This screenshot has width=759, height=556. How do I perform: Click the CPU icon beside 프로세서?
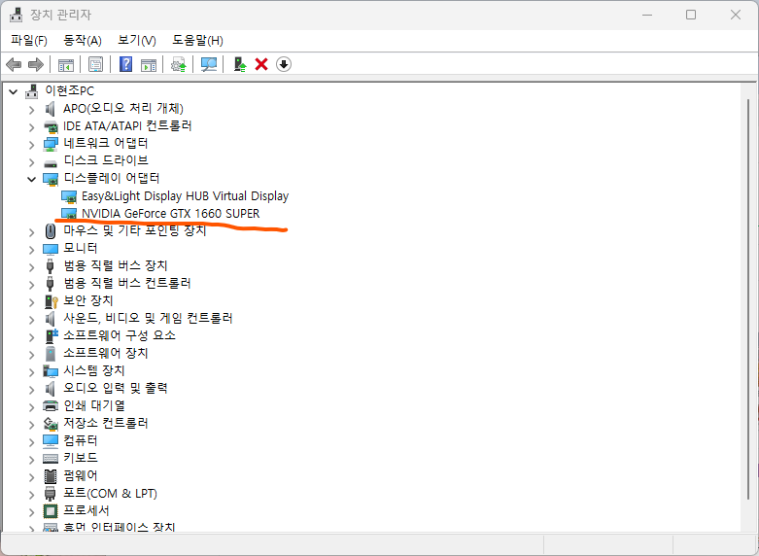[x=51, y=511]
